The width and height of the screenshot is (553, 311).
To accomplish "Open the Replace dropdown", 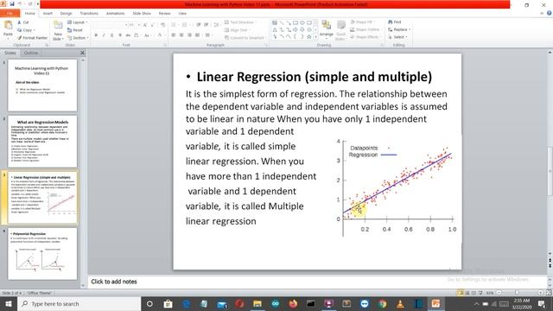I will pyautogui.click(x=399, y=29).
